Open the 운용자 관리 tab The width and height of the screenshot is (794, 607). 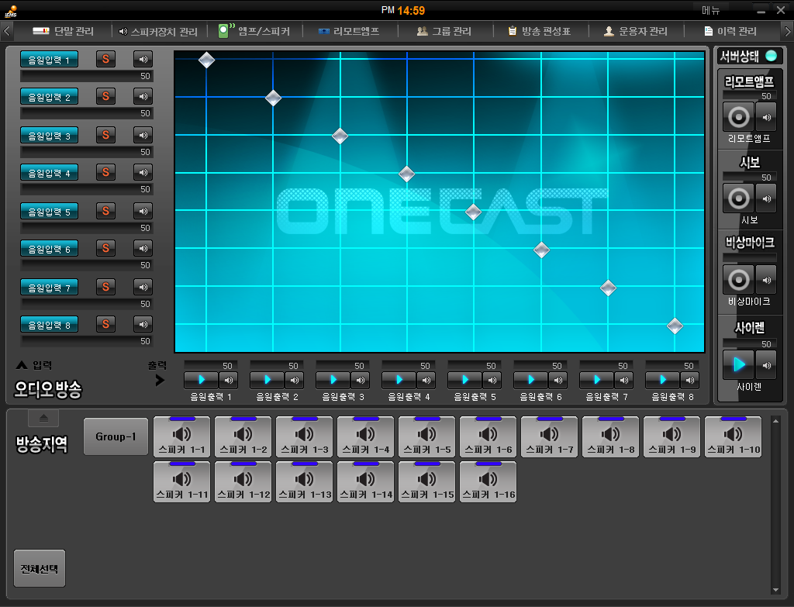[x=636, y=31]
